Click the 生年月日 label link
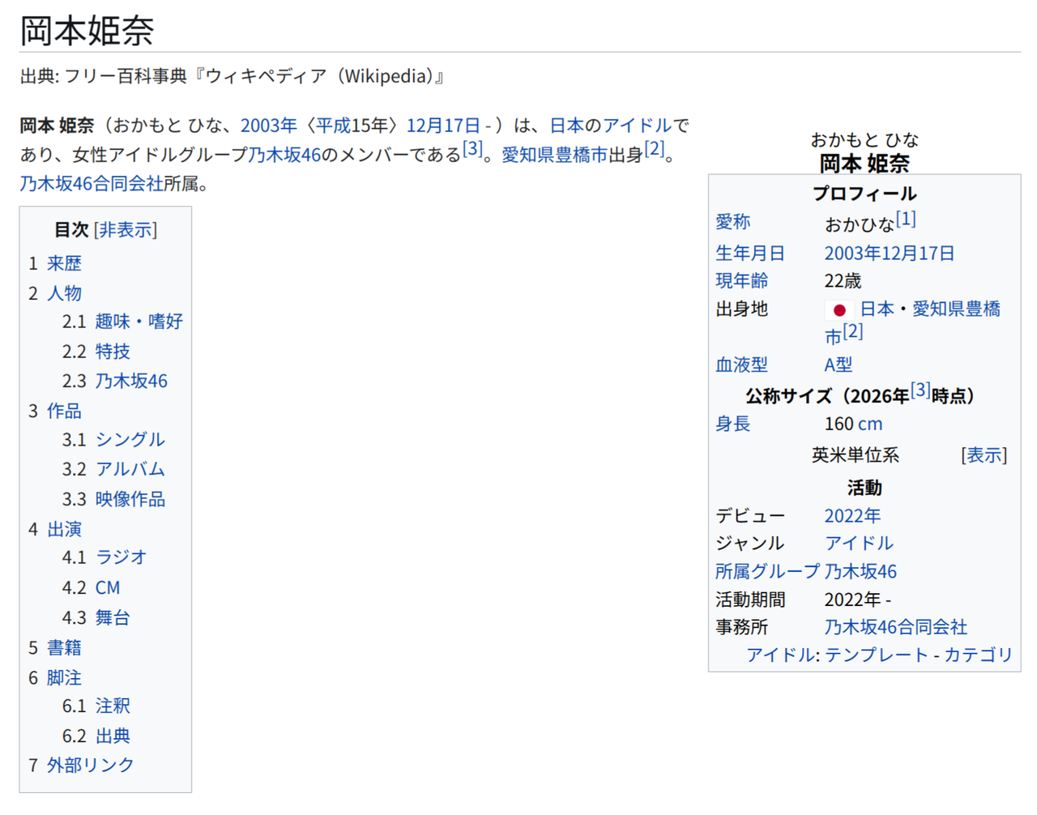Screen dimensions: 1037x815 click(750, 254)
